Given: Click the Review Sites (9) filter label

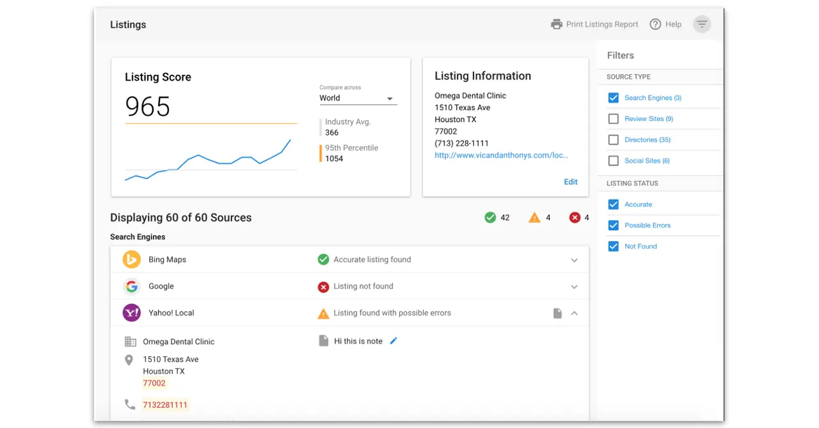Looking at the screenshot, I should pyautogui.click(x=649, y=119).
